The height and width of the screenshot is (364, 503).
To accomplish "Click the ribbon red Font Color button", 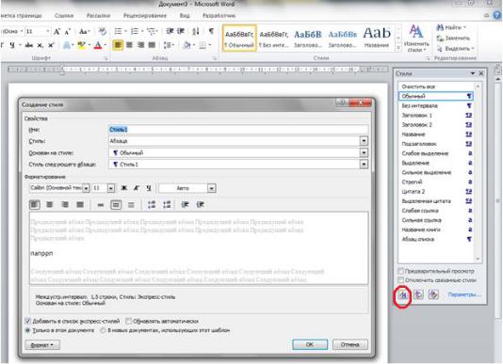I will pos(99,45).
